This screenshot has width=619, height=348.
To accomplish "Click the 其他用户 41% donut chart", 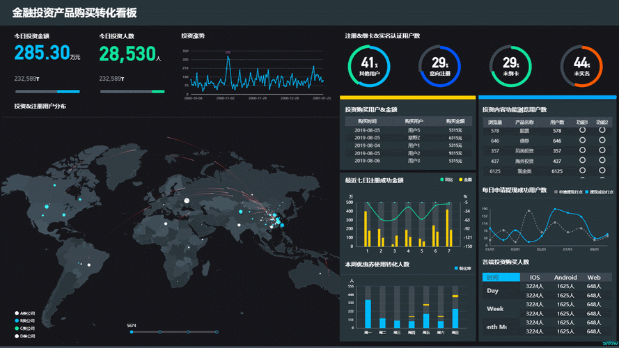I will [369, 66].
